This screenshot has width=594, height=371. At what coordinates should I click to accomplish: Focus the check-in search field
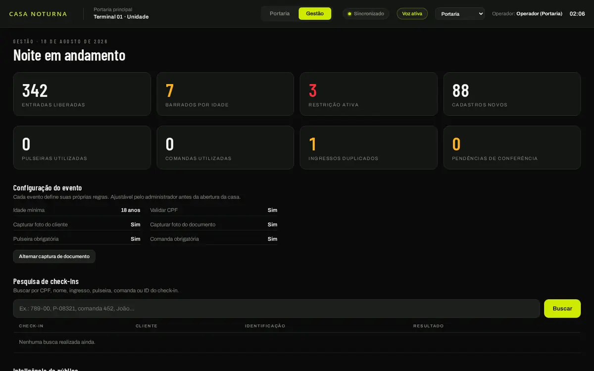point(276,309)
